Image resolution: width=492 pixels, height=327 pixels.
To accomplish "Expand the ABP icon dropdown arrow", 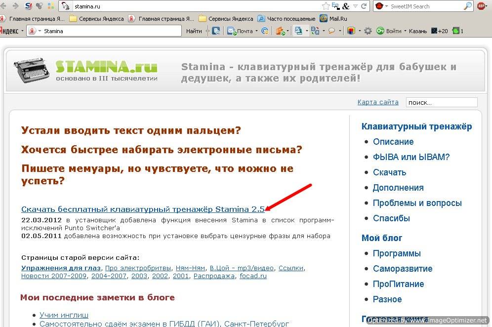I will tap(487, 6).
